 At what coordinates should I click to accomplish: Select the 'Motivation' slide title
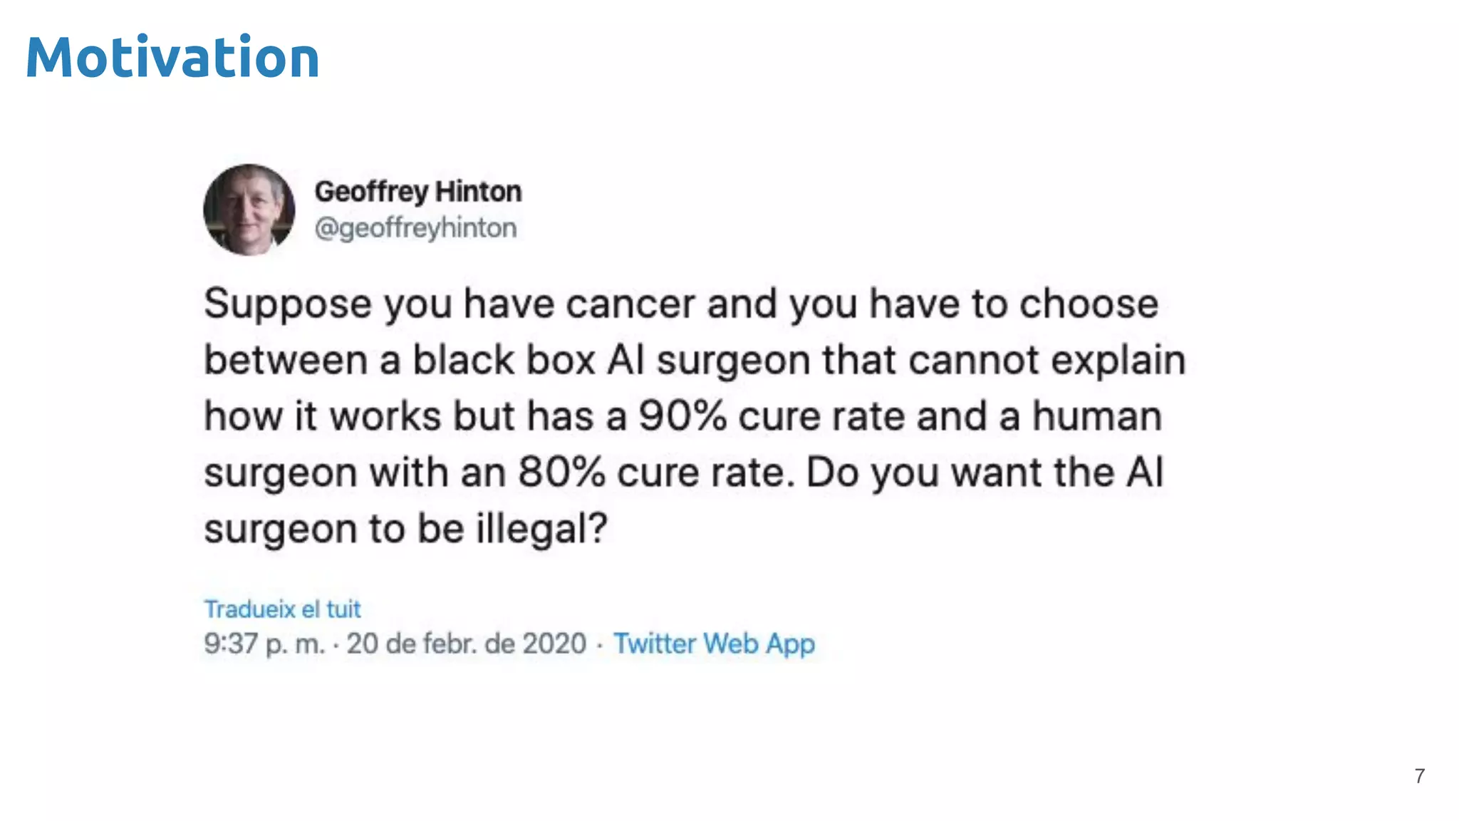tap(172, 57)
